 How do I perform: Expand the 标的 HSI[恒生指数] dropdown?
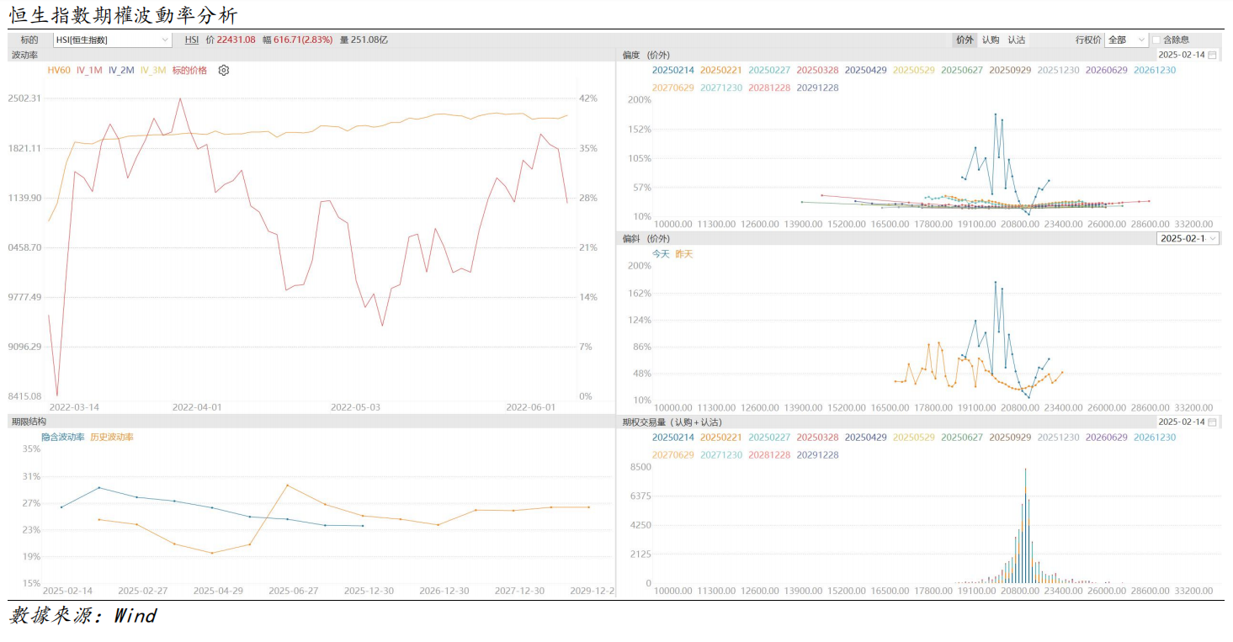pyautogui.click(x=165, y=40)
